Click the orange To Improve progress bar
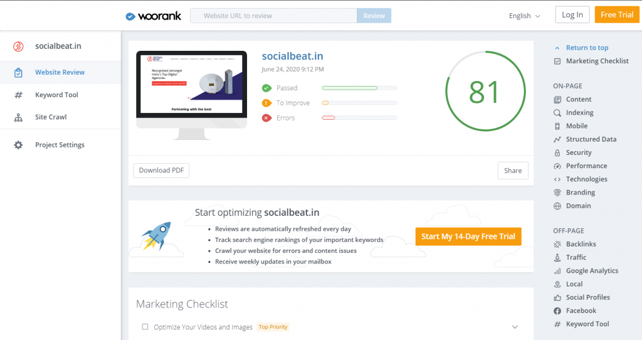This screenshot has width=642, height=340. pyautogui.click(x=359, y=104)
